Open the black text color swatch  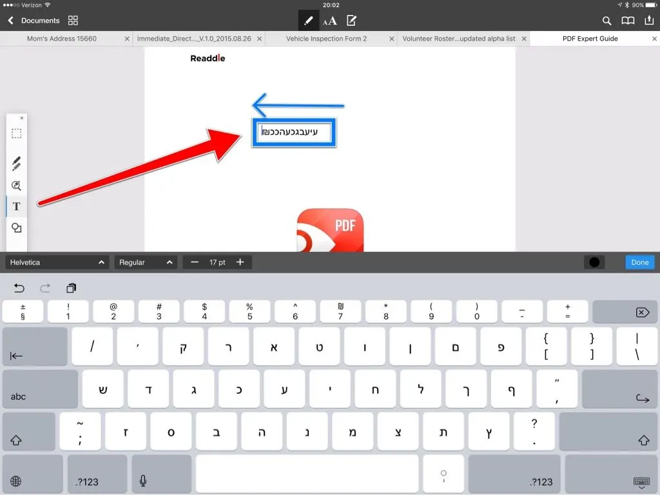point(594,262)
